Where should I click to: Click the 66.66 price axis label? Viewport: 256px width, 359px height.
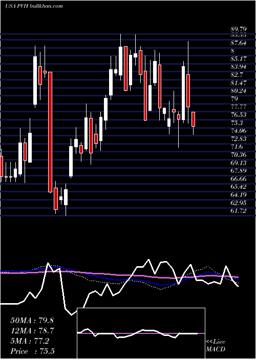[239, 179]
